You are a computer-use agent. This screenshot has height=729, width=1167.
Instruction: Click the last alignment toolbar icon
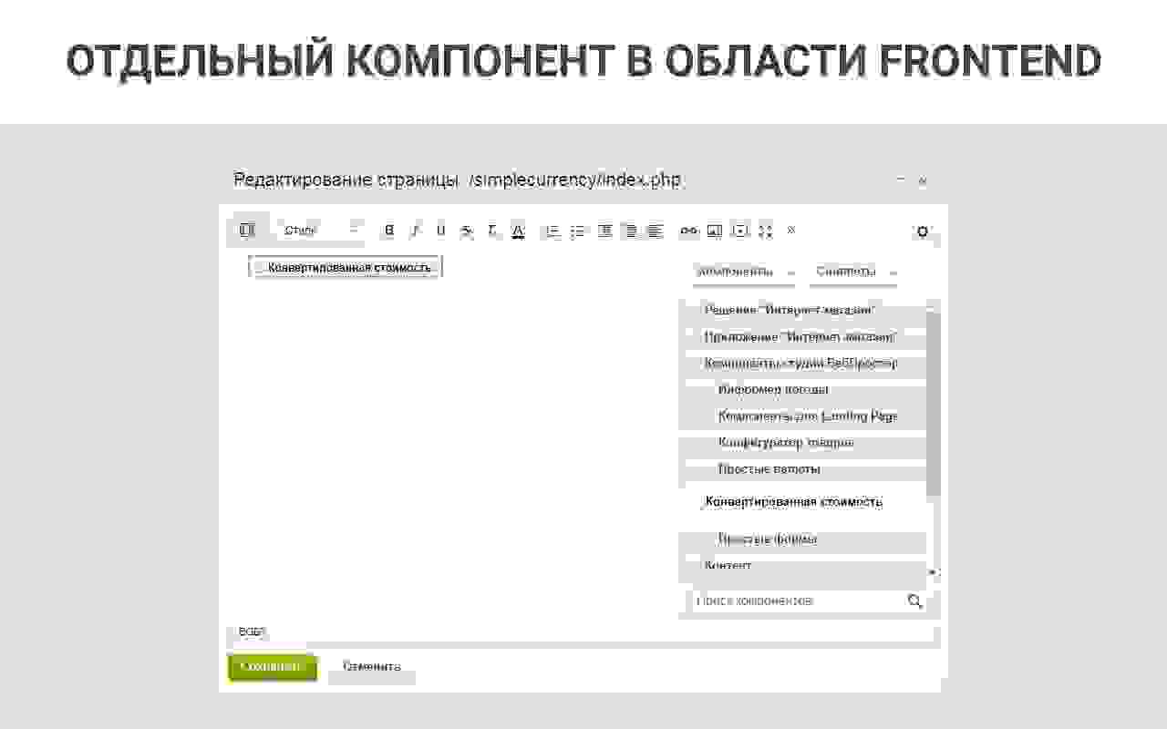[655, 231]
